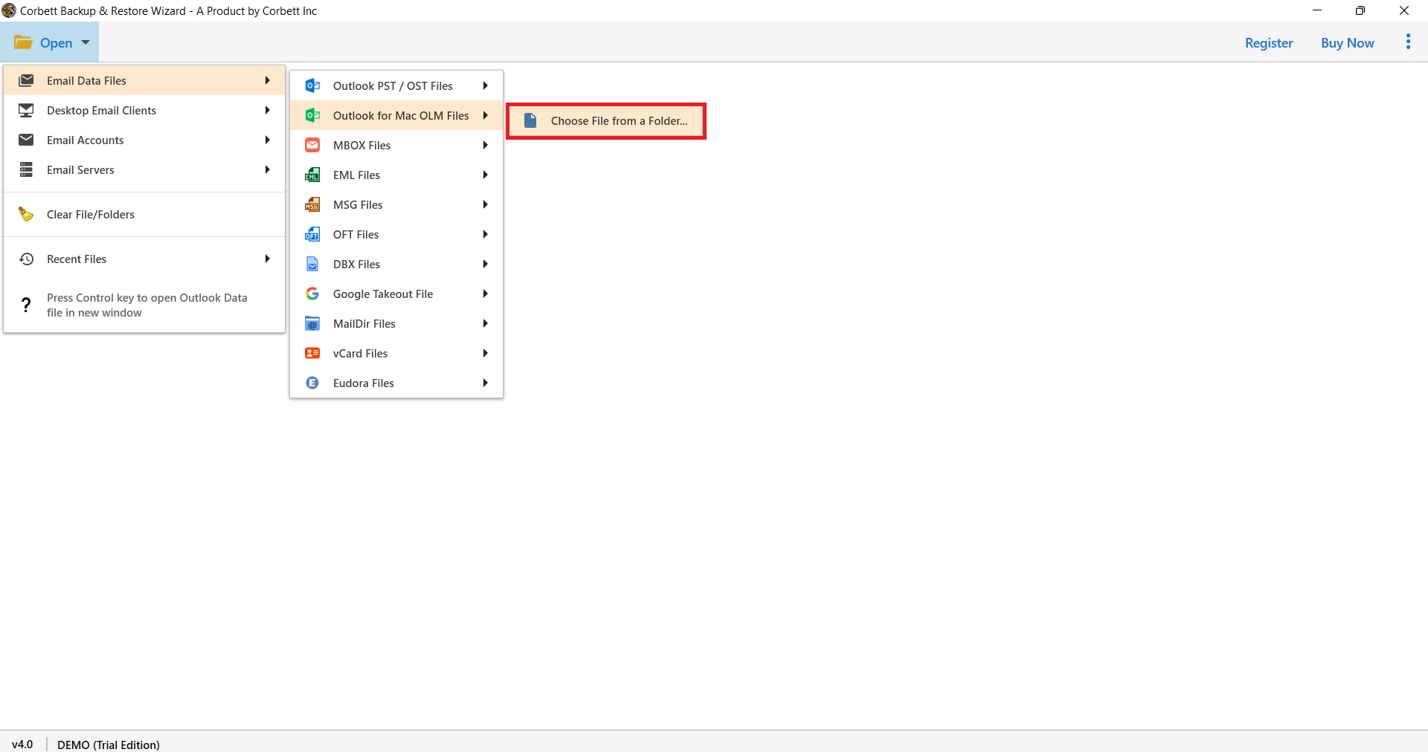Click the Email Servers stack icon
Viewport: 1428px width, 752px height.
[x=26, y=169]
